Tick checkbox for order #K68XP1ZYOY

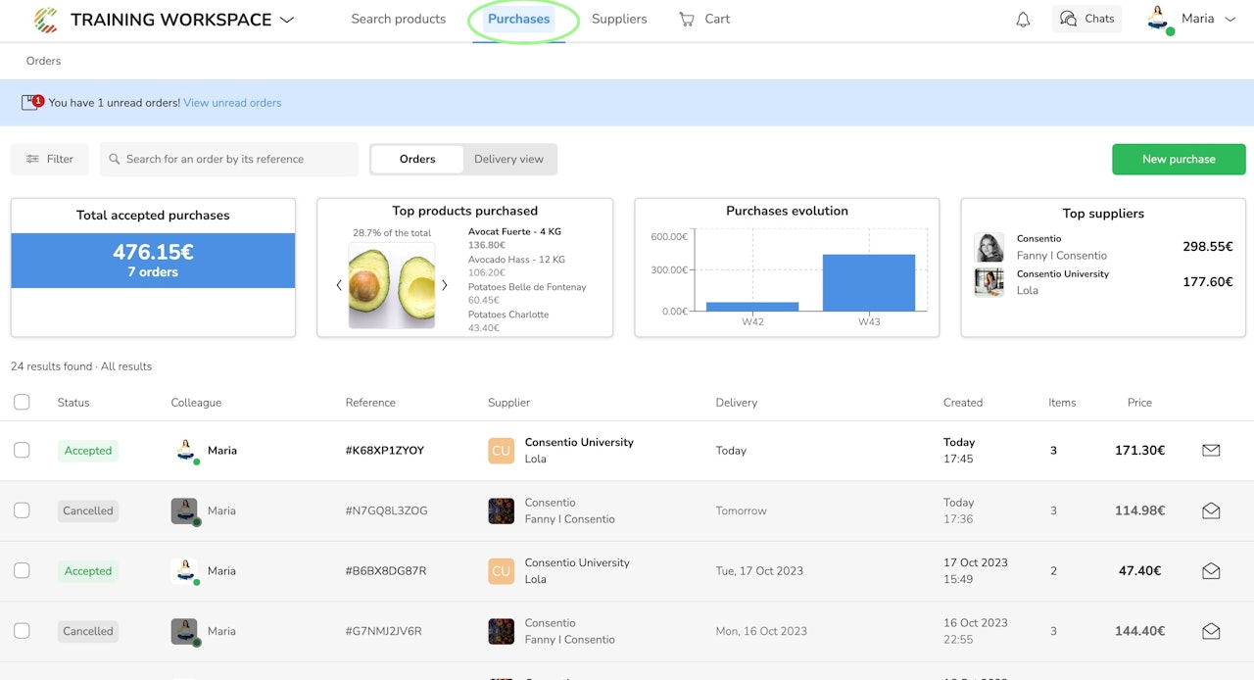[x=22, y=450]
